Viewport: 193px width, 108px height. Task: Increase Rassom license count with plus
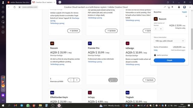click(x=77, y=80)
